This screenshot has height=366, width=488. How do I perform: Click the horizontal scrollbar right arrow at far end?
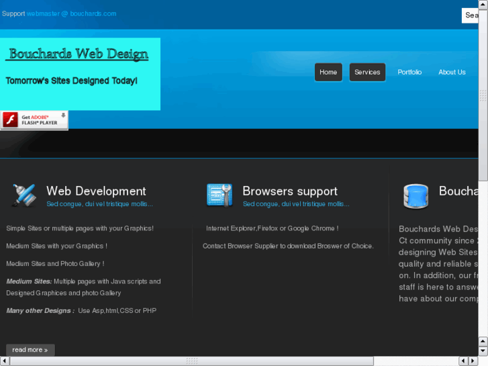tap(473, 361)
